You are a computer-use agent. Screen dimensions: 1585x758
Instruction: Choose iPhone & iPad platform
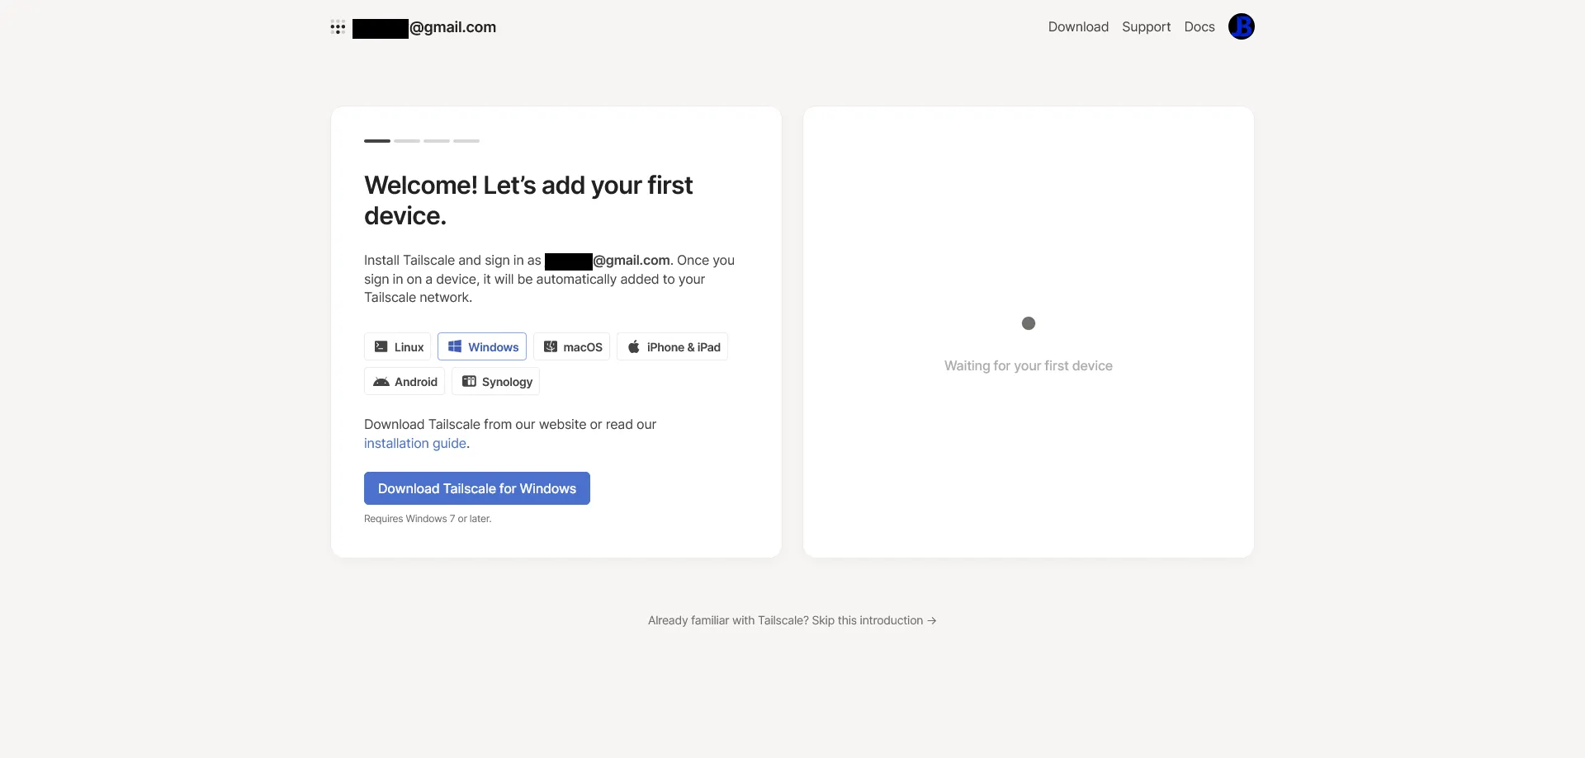pos(673,347)
